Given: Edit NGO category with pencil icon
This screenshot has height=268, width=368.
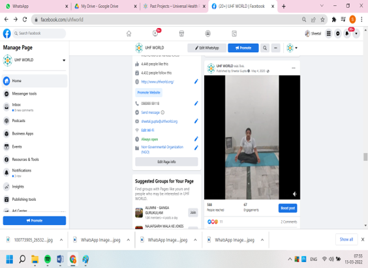Looking at the screenshot, I should point(196,148).
